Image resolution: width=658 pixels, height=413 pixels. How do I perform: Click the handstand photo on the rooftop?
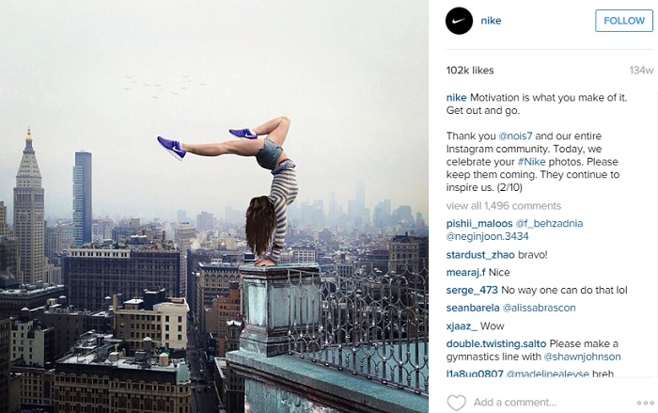(214, 206)
